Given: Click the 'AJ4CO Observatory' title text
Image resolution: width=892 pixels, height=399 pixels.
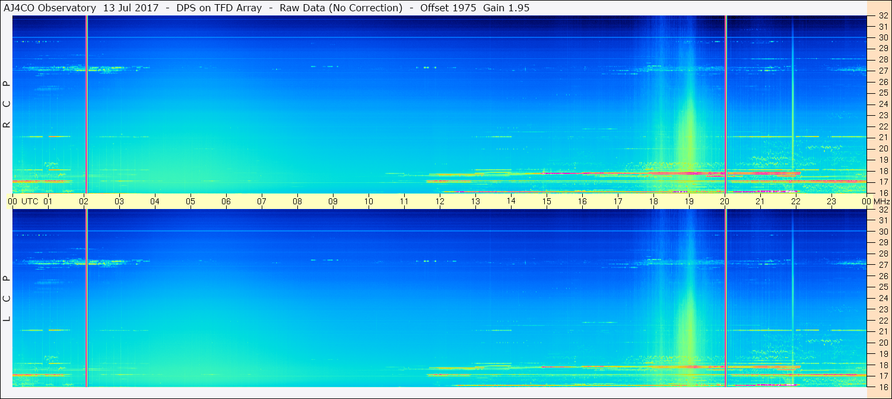Looking at the screenshot, I should tap(50, 8).
